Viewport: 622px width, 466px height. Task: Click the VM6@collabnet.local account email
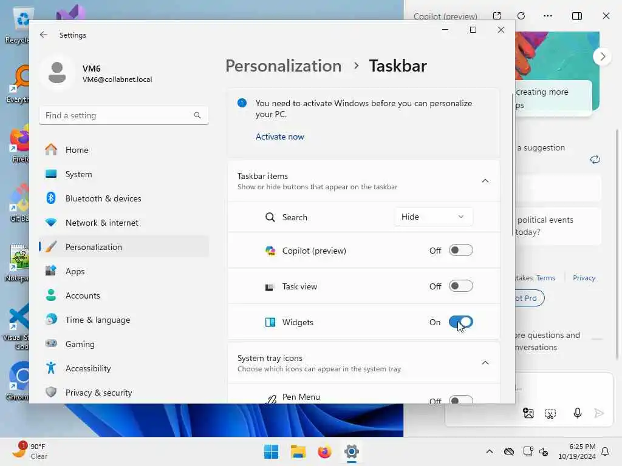[117, 79]
